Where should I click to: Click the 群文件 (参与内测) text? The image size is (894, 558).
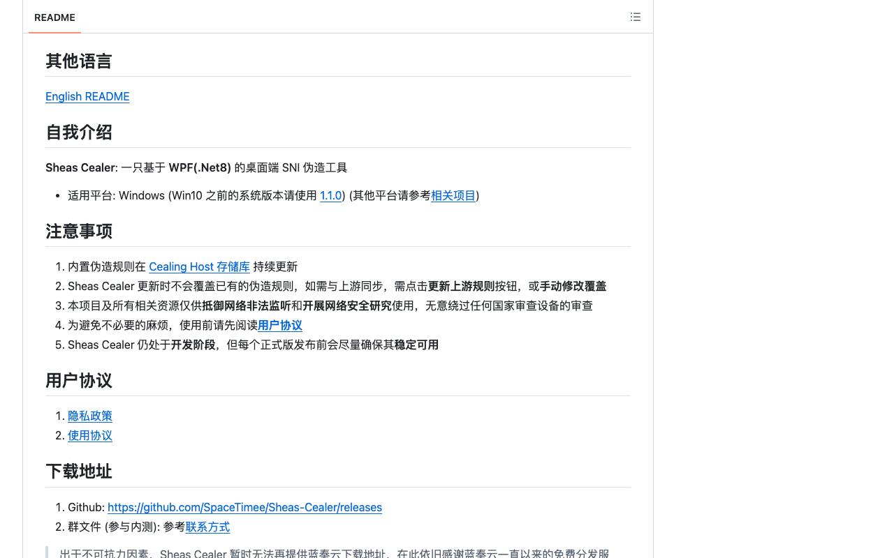pyautogui.click(x=114, y=527)
